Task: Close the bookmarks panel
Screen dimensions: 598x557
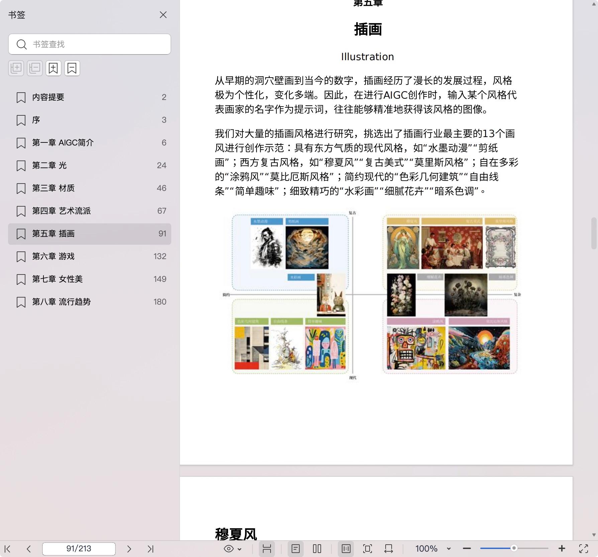Action: [163, 15]
